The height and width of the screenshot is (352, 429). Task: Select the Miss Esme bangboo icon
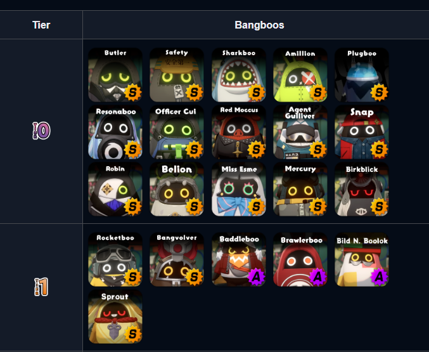(238, 189)
